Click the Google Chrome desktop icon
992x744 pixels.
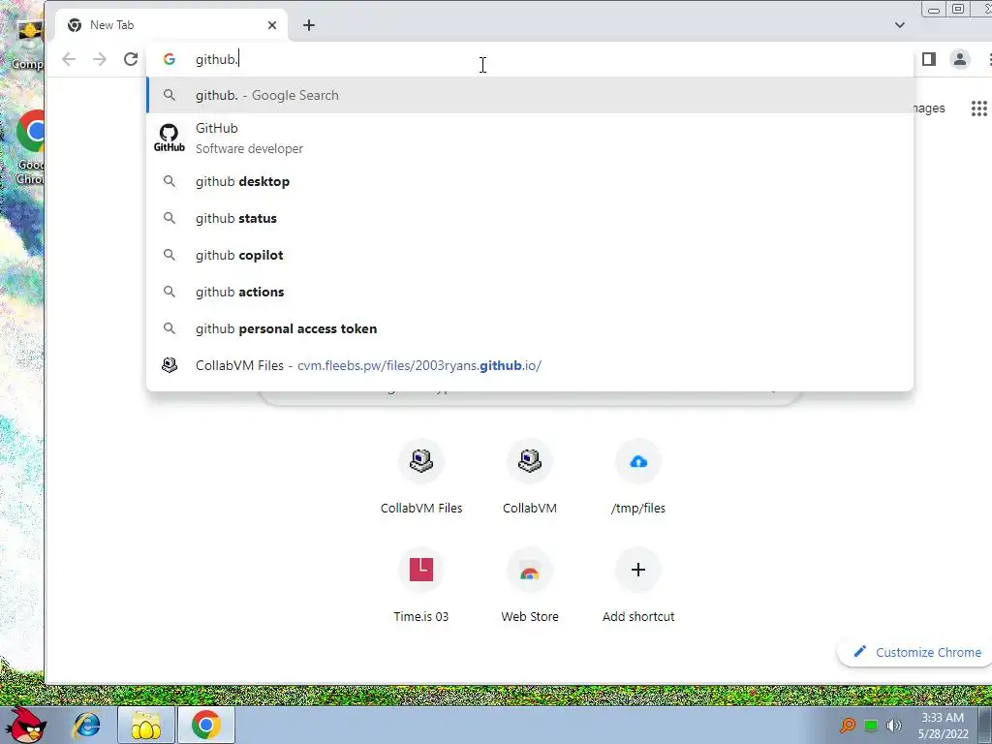pyautogui.click(x=30, y=147)
